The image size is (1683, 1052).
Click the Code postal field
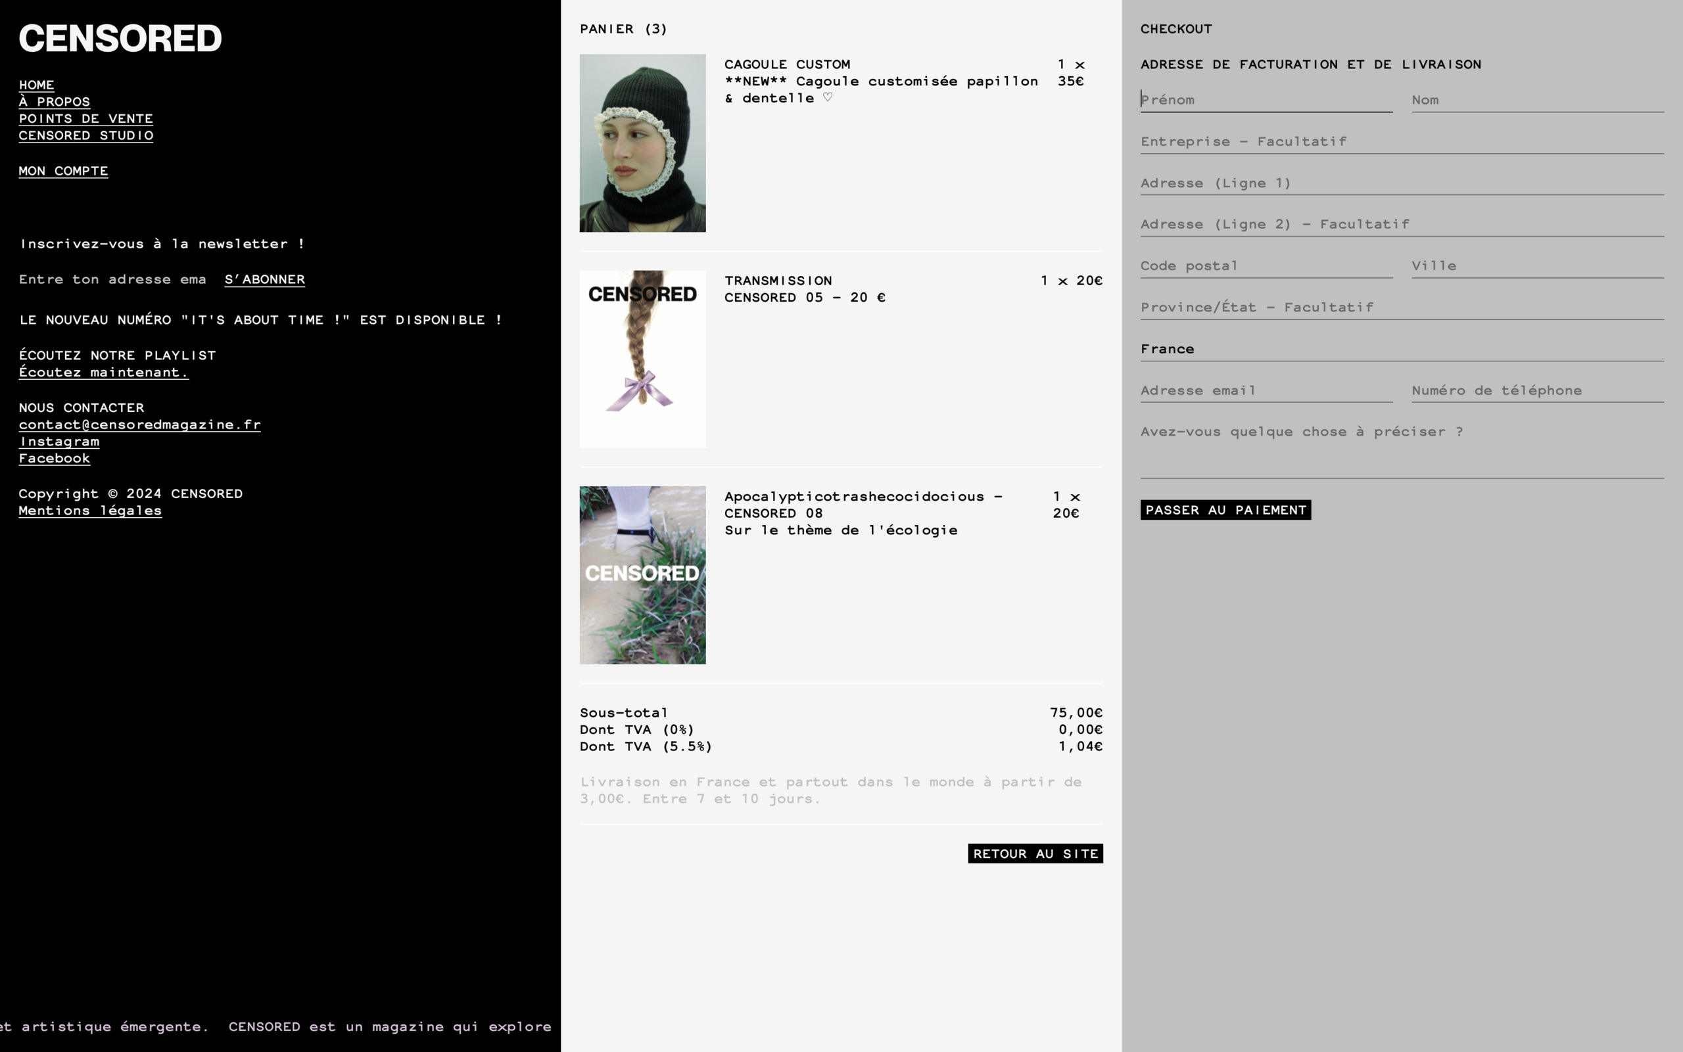tap(1266, 265)
